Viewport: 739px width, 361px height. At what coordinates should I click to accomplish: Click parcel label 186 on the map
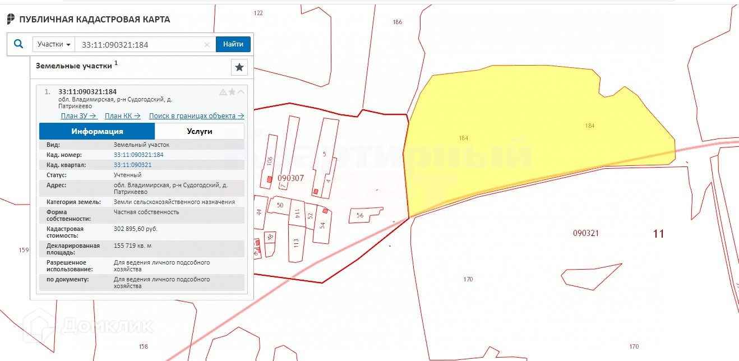pos(398,22)
